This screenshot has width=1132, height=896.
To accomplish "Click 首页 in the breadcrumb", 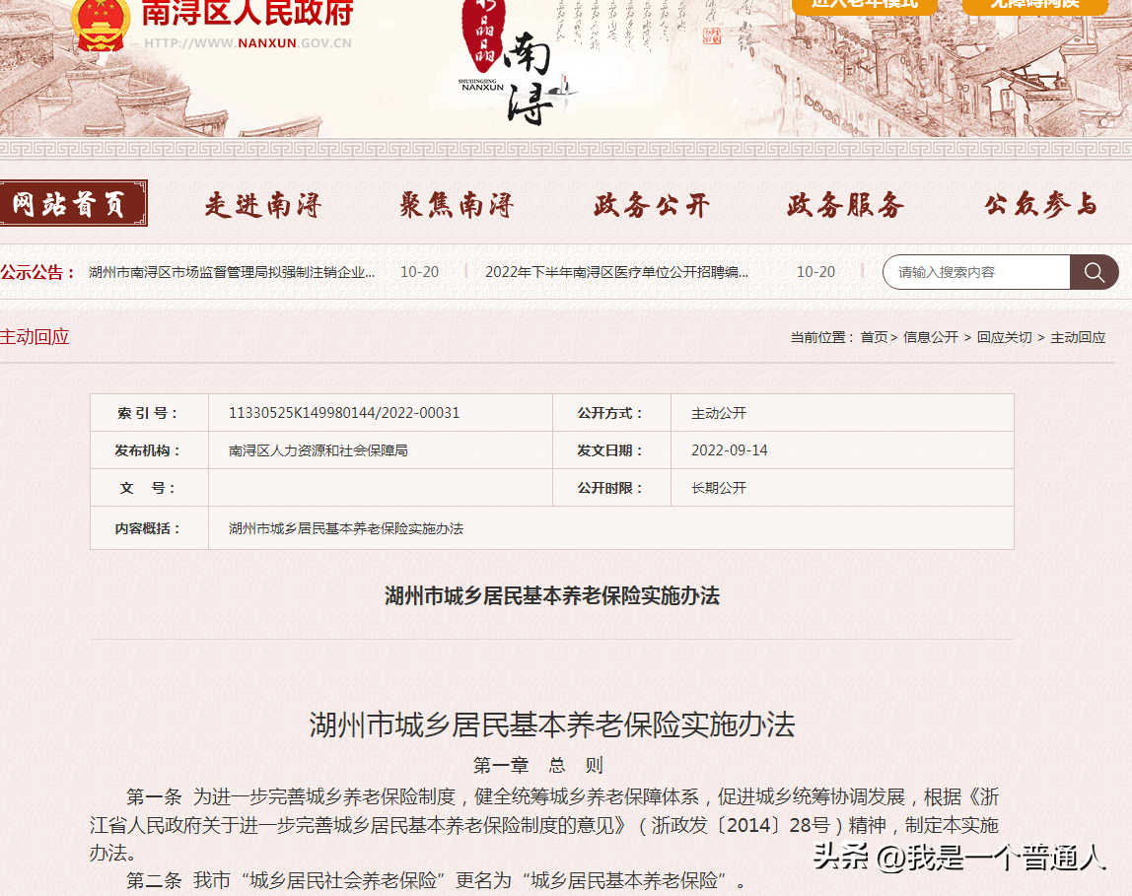I will 873,337.
